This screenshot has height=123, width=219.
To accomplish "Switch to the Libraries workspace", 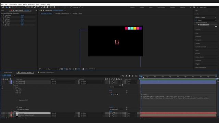I will (182, 8).
